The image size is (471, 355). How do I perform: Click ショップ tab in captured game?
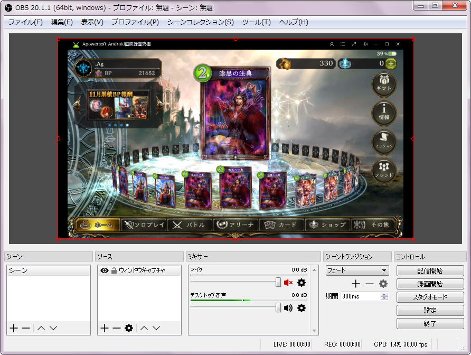coord(328,225)
